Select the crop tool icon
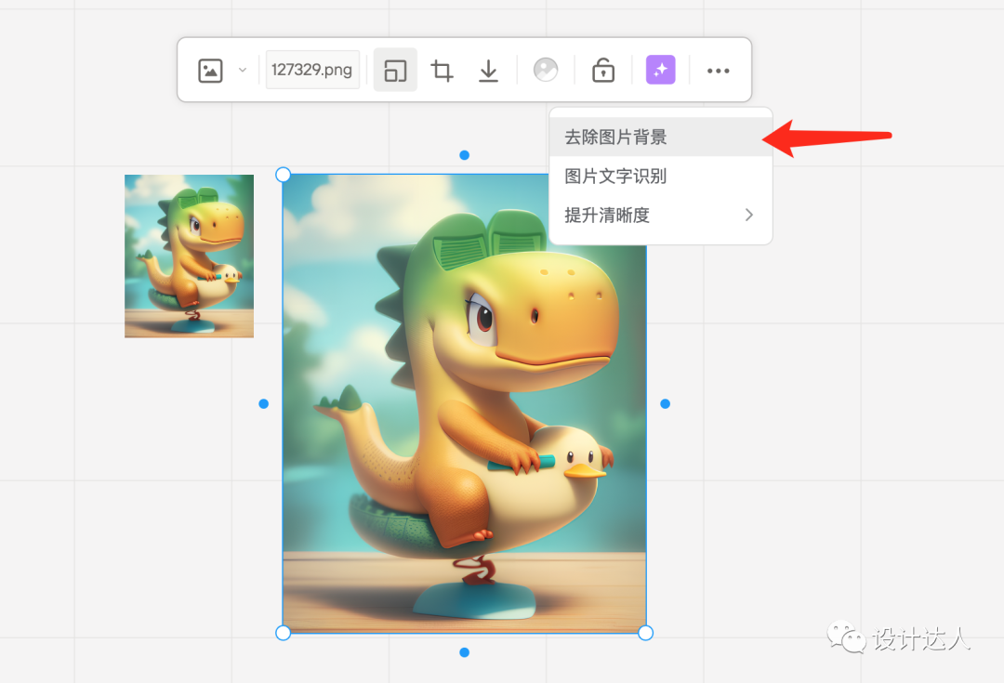 point(443,71)
